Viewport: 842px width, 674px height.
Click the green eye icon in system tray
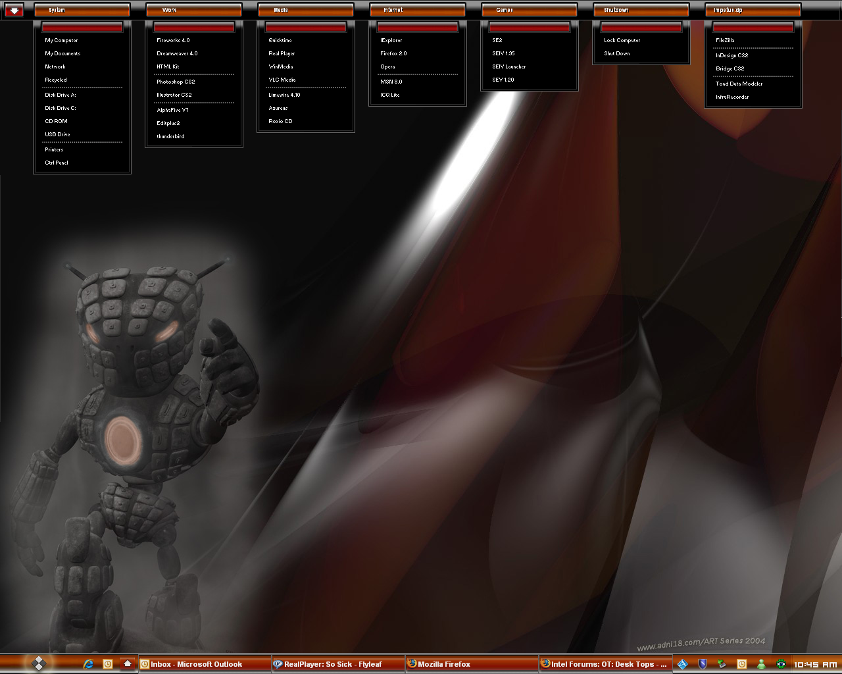pyautogui.click(x=781, y=664)
